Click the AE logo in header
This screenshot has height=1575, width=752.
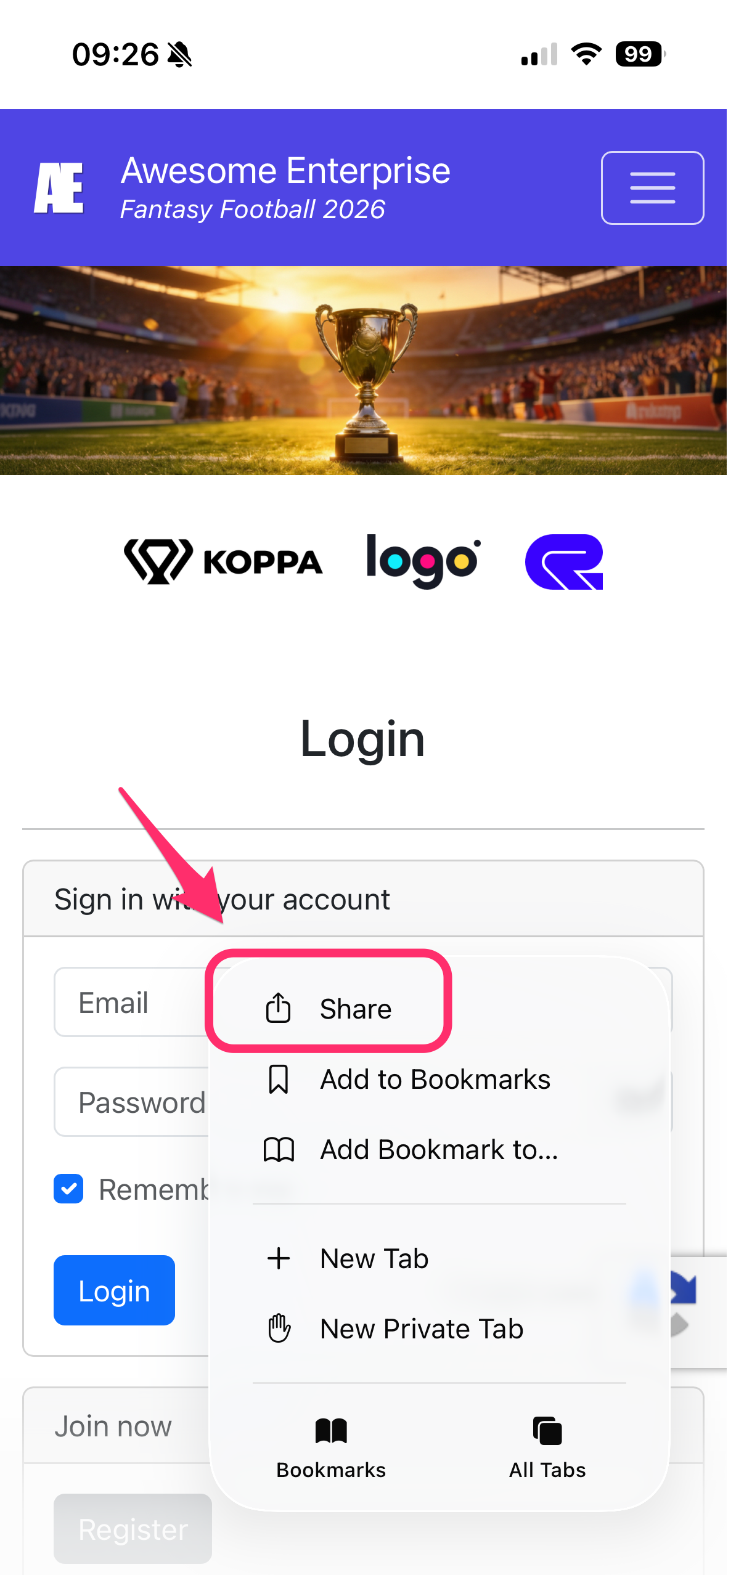pos(59,188)
